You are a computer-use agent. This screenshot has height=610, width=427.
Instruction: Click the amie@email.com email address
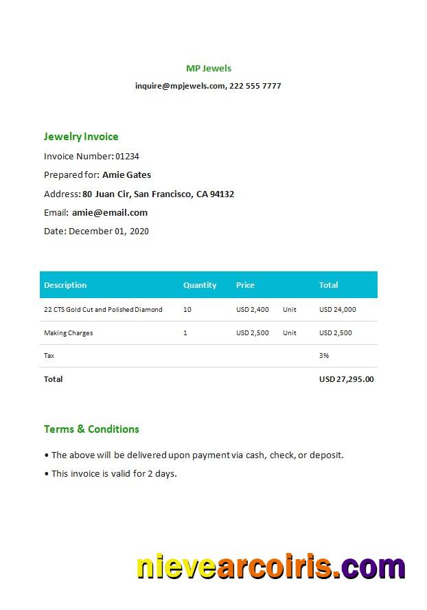(110, 213)
